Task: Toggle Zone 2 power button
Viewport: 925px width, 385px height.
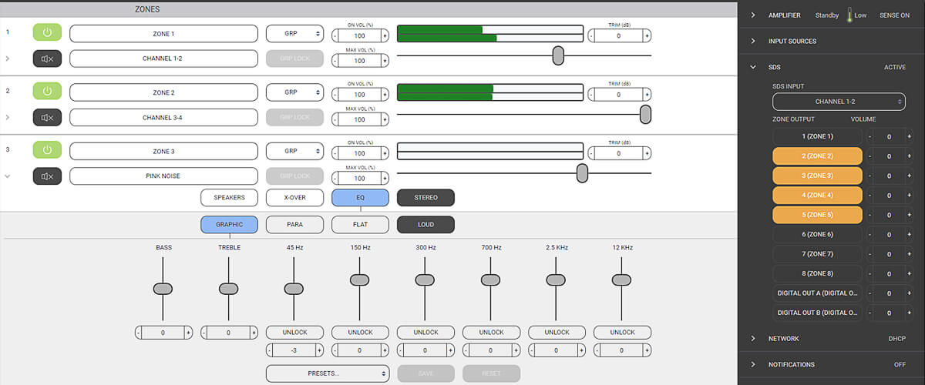Action: tap(47, 92)
